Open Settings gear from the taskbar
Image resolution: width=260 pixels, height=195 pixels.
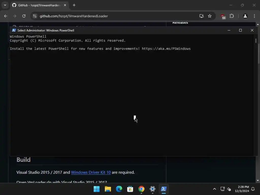click(153, 189)
